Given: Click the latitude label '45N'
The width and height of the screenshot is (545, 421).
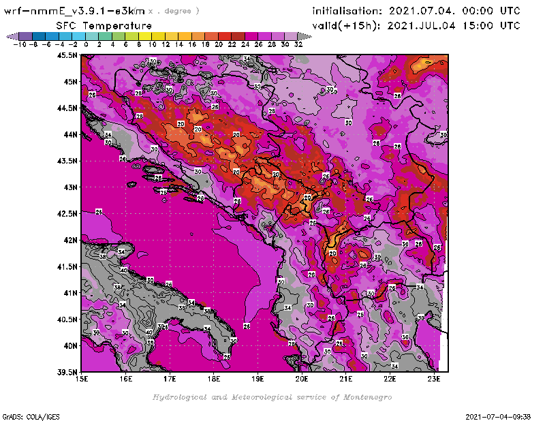Looking at the screenshot, I should pos(70,82).
